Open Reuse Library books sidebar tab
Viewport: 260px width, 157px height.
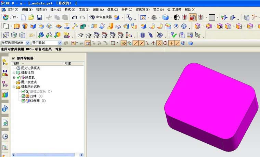click(x=5, y=95)
